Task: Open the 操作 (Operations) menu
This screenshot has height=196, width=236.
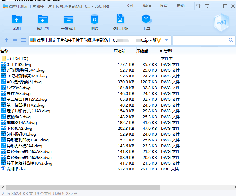Action: pyautogui.click(x=147, y=6)
